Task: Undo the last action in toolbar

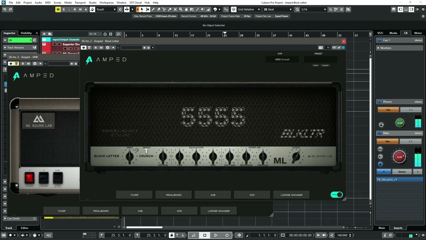Action: [5, 9]
